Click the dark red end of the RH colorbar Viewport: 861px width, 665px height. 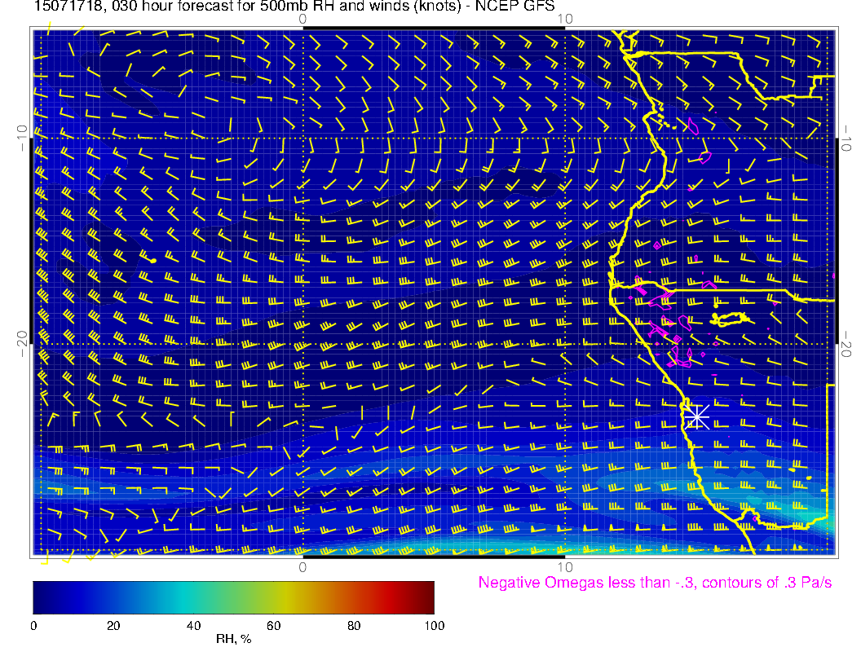click(428, 597)
